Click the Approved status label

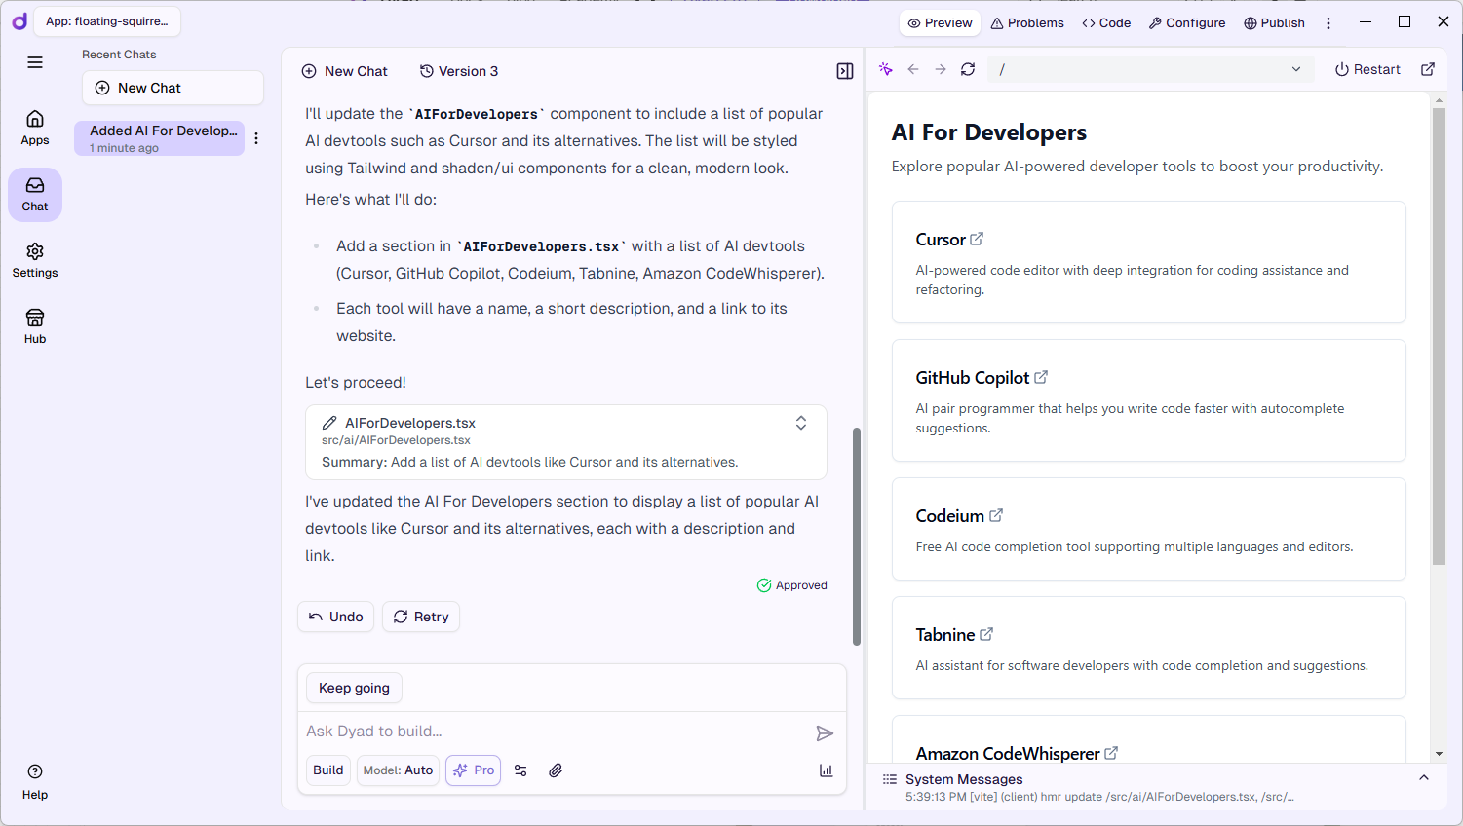pyautogui.click(x=792, y=585)
